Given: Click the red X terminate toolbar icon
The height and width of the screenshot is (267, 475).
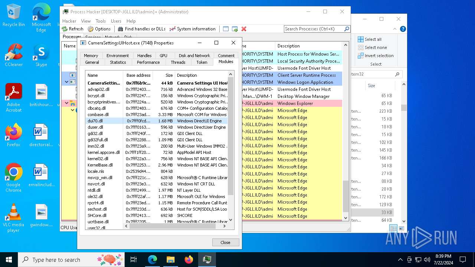Looking at the screenshot, I should tap(244, 29).
